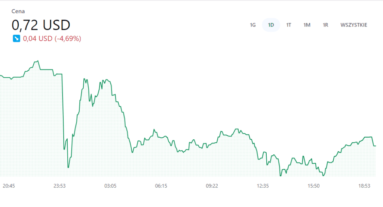Viewport: 383px width, 207px height.
Task: Switch chart to 1T range
Action: tap(289, 25)
